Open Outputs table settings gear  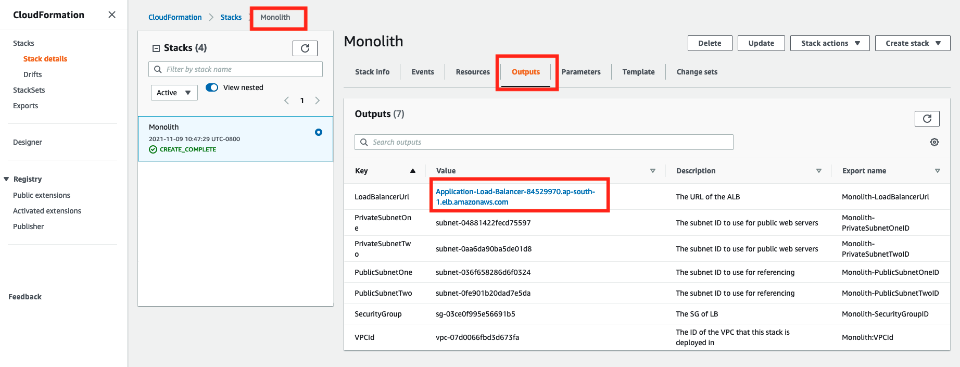click(934, 142)
